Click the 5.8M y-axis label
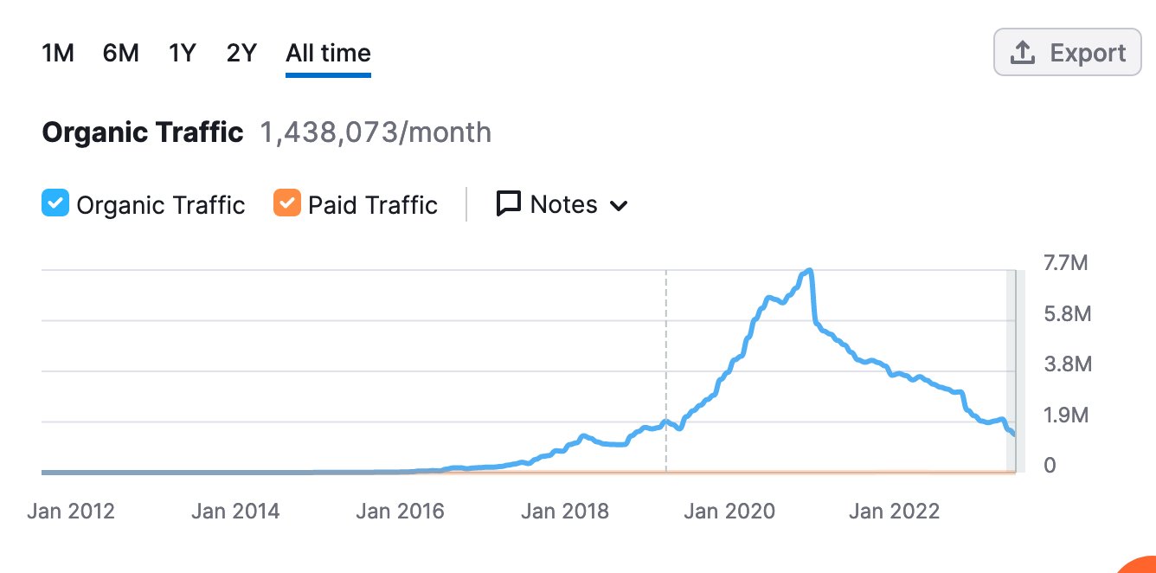Image resolution: width=1156 pixels, height=573 pixels. click(x=1068, y=314)
